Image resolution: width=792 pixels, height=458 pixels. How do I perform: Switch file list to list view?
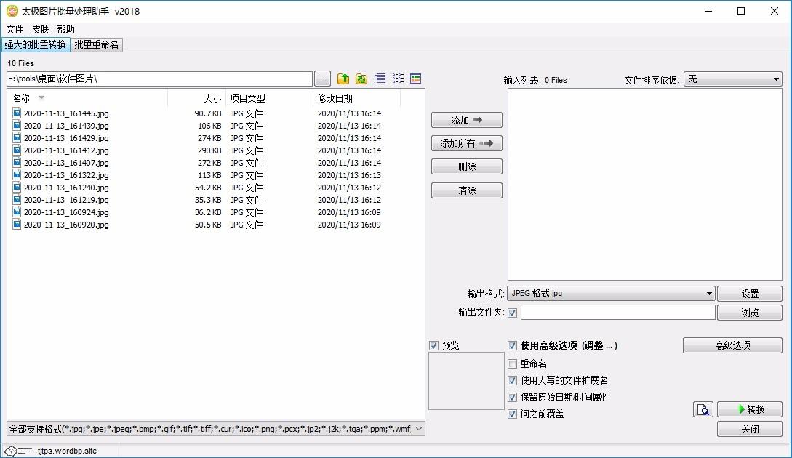(x=398, y=79)
